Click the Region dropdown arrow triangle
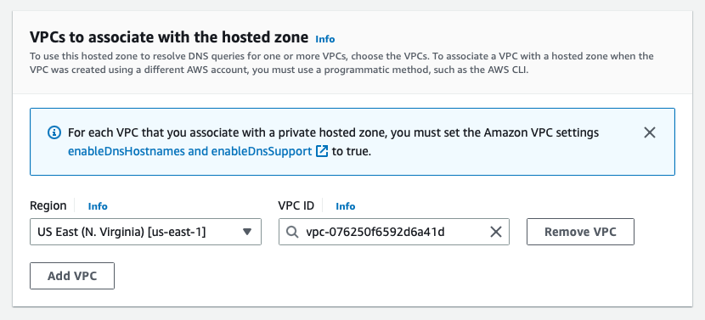The image size is (705, 320). (x=247, y=232)
